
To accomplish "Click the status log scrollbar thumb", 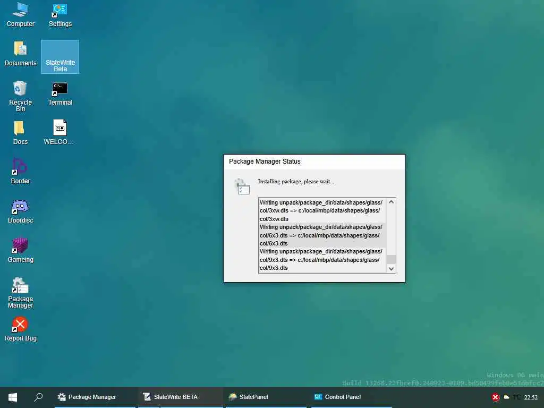I will (x=392, y=259).
